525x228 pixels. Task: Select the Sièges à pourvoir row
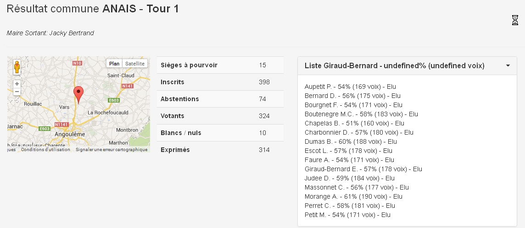pos(220,65)
